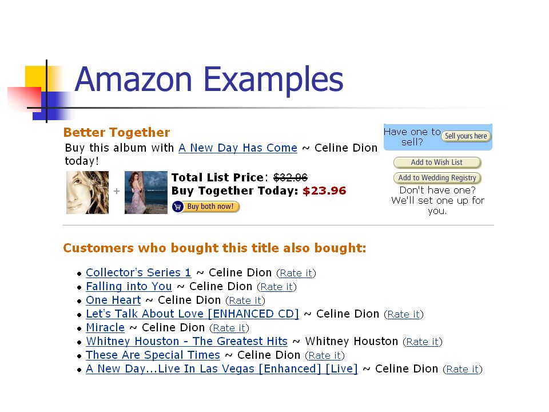Open the A New Day Has Come link
549x412 pixels.
[238, 148]
